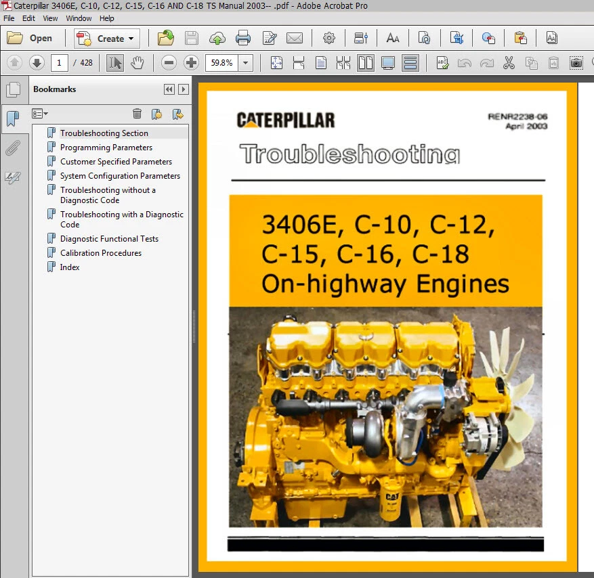594x578 pixels.
Task: Open Troubleshooting with a Diagnostic Code bookmark
Action: (x=122, y=219)
